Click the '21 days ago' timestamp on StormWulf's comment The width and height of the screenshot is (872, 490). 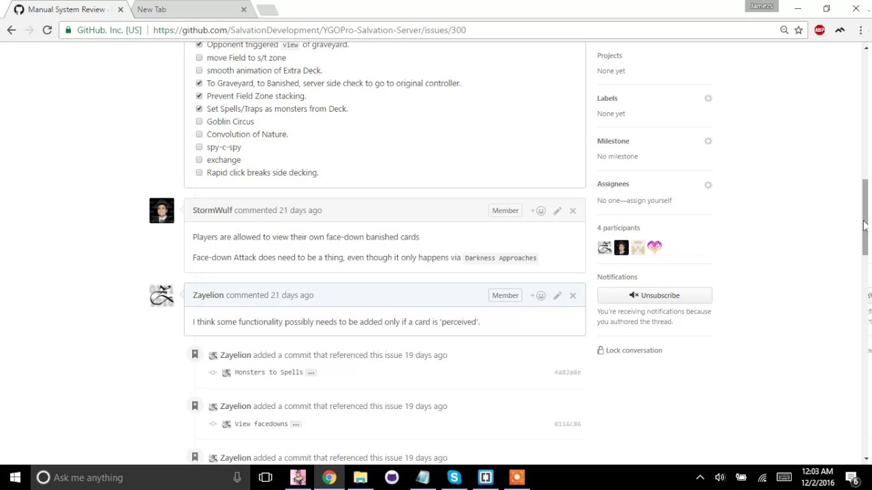pyautogui.click(x=300, y=210)
